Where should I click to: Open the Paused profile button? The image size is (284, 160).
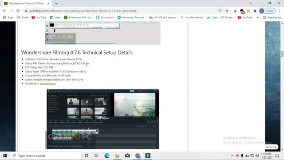coord(267,11)
